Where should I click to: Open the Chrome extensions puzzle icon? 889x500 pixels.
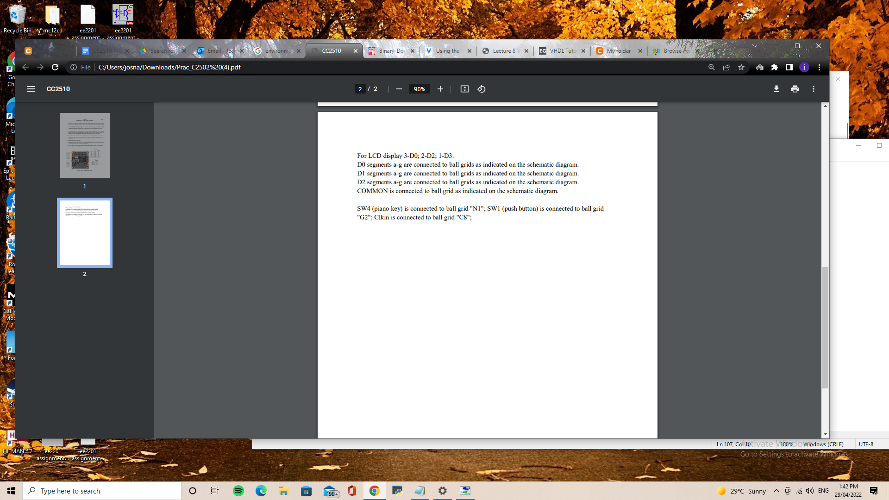[775, 67]
